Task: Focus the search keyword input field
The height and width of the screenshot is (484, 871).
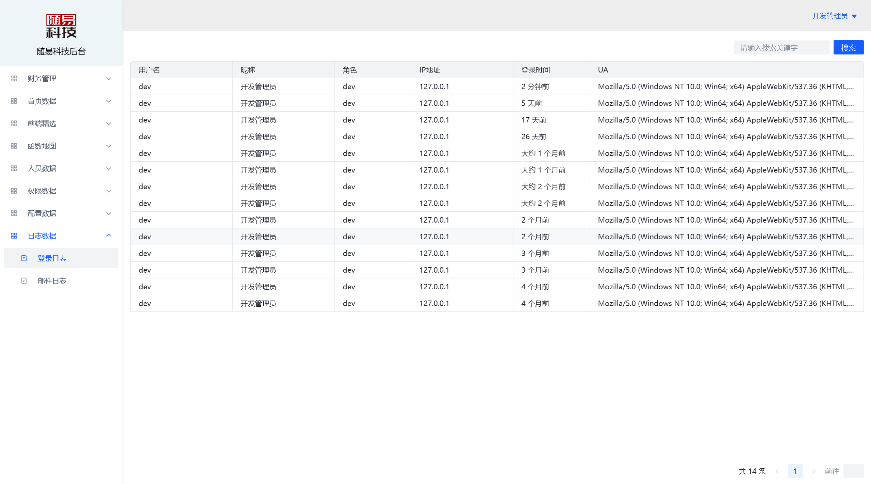Action: (x=781, y=48)
